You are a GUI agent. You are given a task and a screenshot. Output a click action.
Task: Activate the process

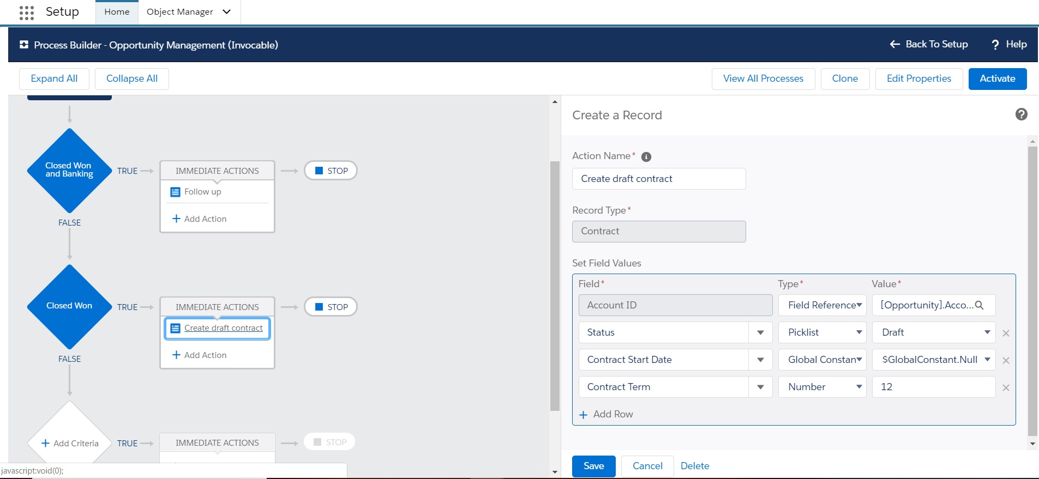tap(998, 78)
